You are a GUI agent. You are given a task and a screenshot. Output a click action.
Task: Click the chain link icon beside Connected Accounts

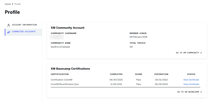[9, 32]
